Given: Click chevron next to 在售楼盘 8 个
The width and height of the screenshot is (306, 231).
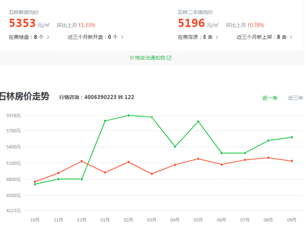Looking at the screenshot, I should coord(48,37).
